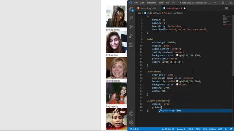Click the piyujatnimp username label

coord(113,29)
